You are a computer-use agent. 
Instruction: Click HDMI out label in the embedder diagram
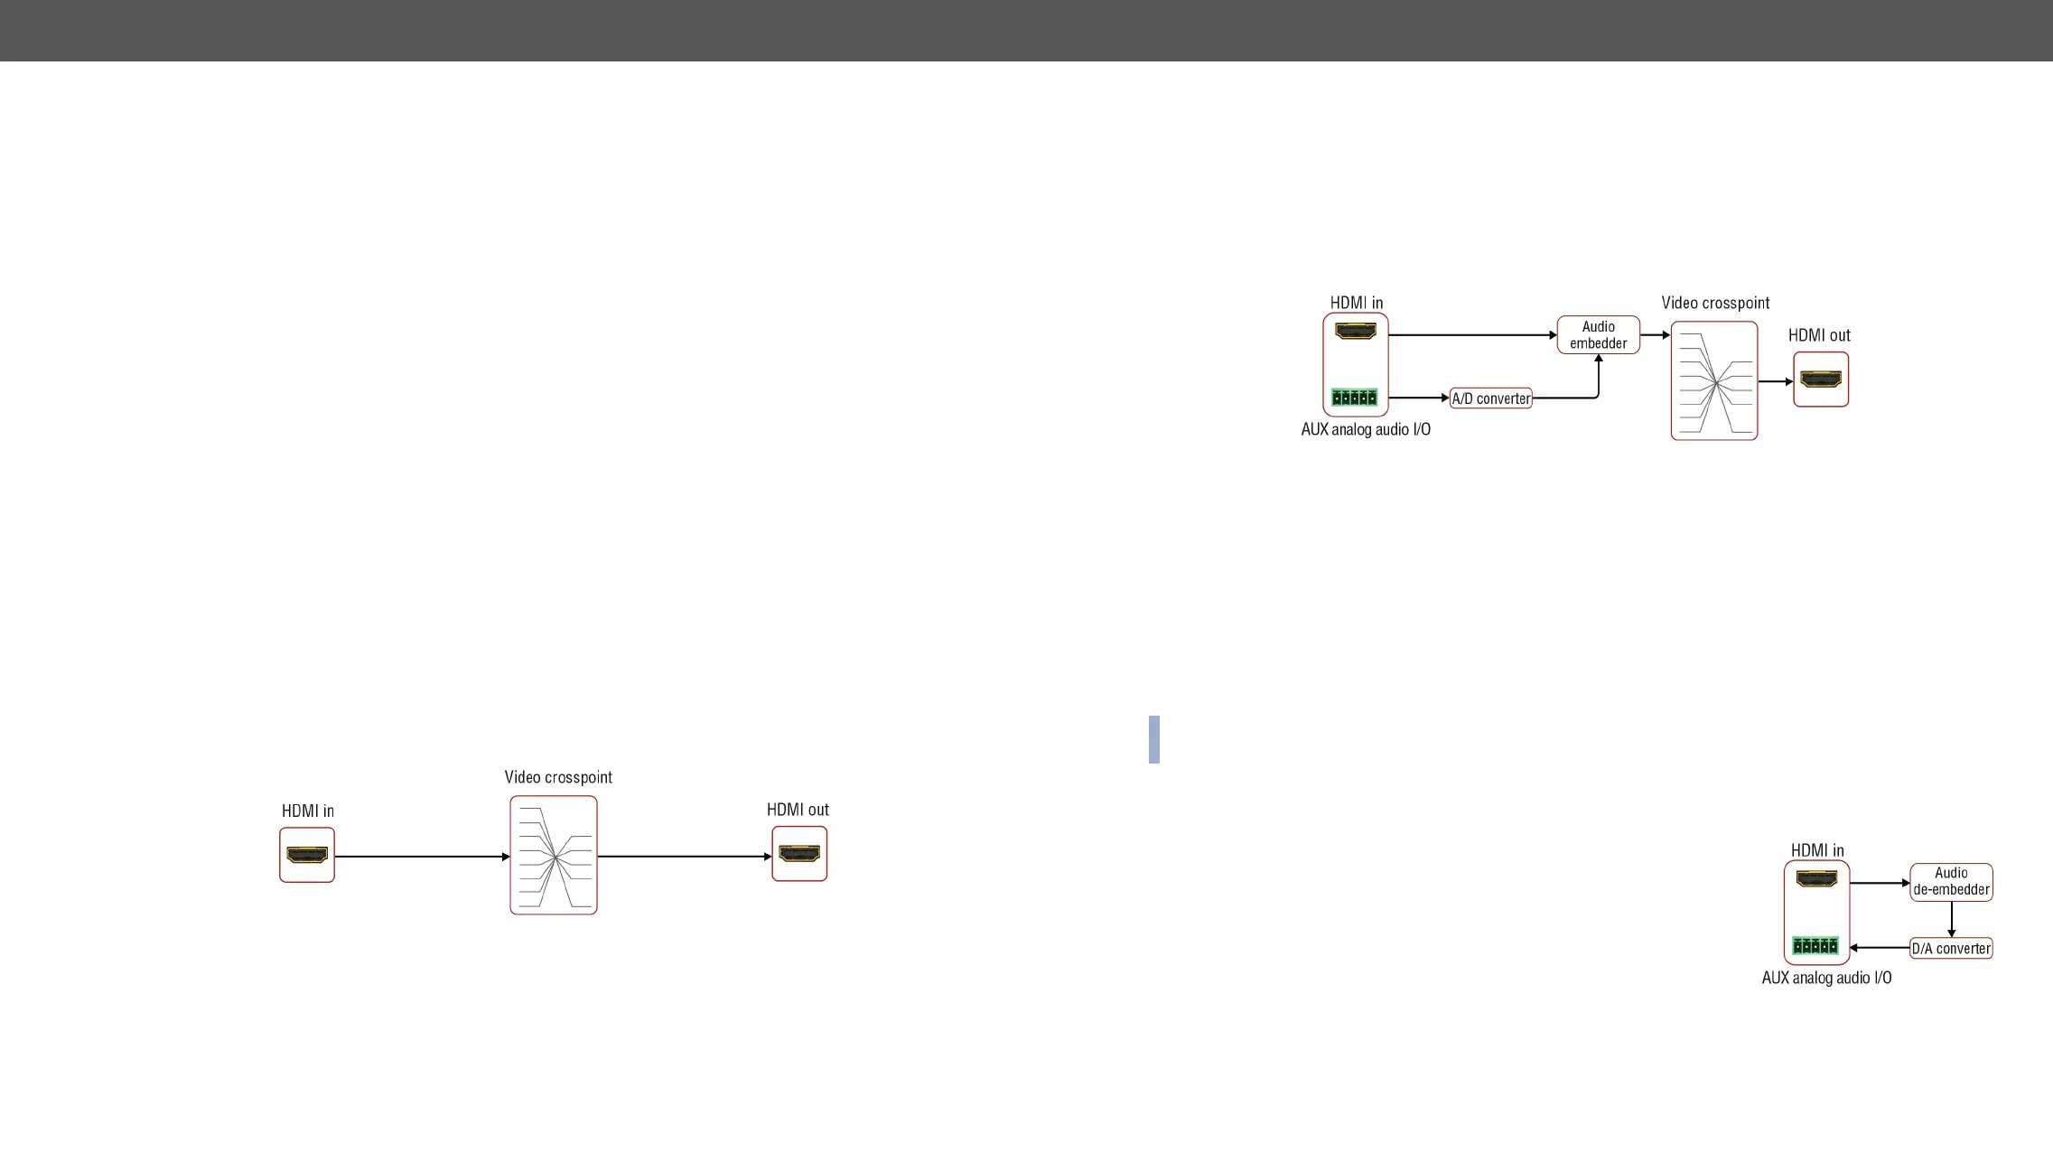pyautogui.click(x=1819, y=336)
